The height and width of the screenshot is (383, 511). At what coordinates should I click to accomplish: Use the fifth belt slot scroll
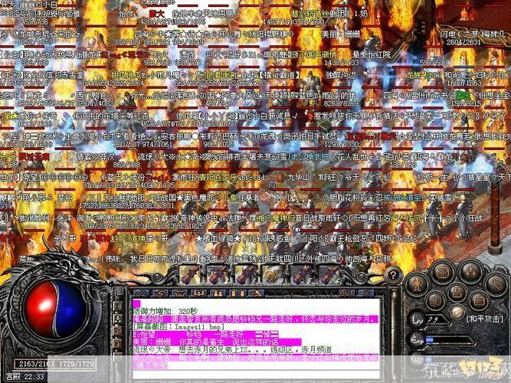tap(300, 274)
